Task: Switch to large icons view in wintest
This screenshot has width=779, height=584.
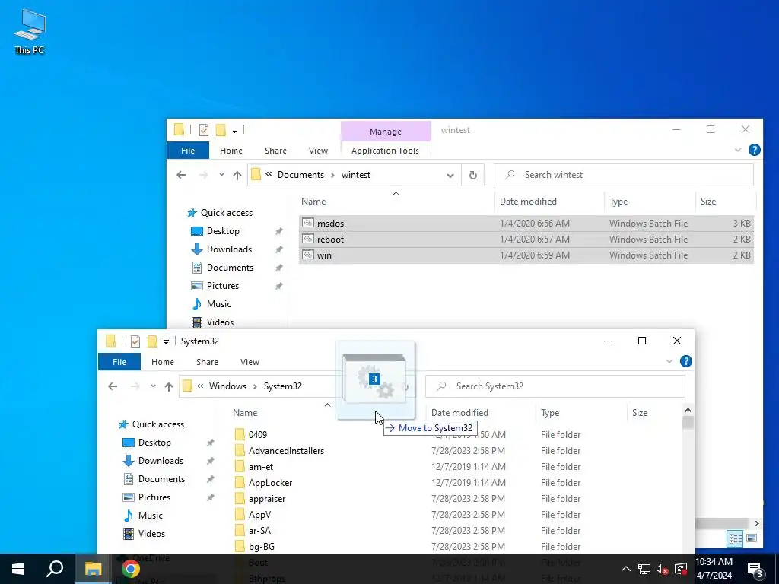Action: [x=752, y=538]
